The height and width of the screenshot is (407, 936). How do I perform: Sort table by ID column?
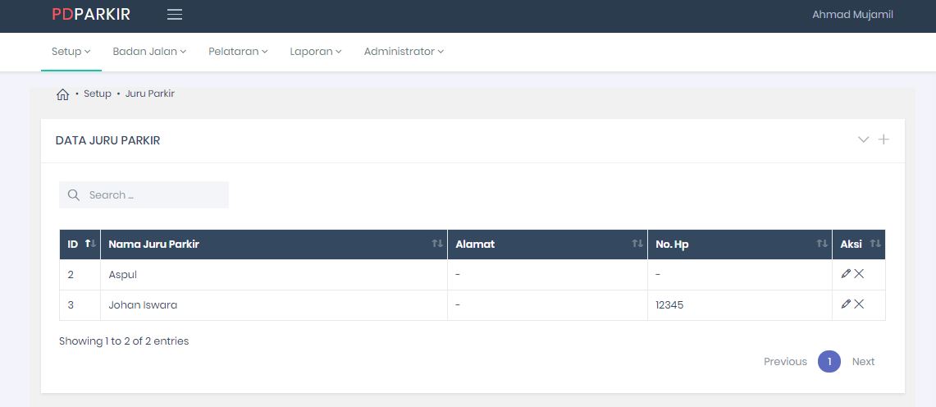pos(80,245)
